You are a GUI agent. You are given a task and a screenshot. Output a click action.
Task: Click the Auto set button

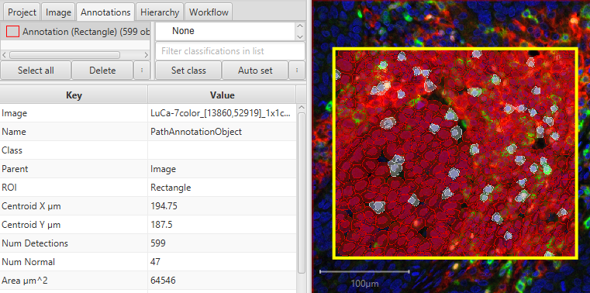pos(255,71)
